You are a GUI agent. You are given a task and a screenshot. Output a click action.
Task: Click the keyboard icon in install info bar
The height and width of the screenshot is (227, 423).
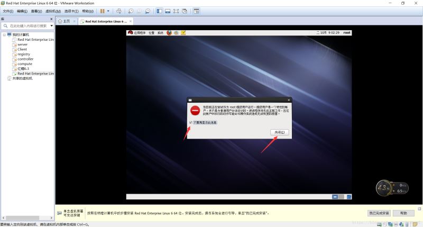pos(59,213)
